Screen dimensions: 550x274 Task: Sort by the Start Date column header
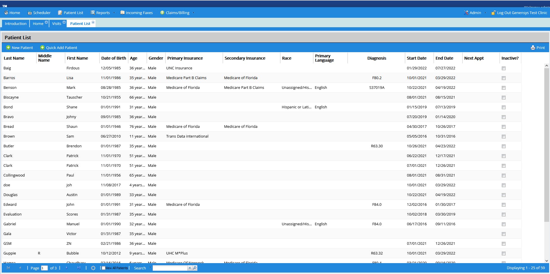(x=419, y=58)
